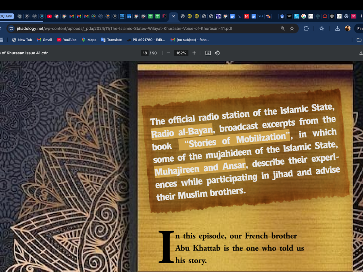Switch to the YouTube browser tab
The width and height of the screenshot is (363, 272).
tap(49, 16)
